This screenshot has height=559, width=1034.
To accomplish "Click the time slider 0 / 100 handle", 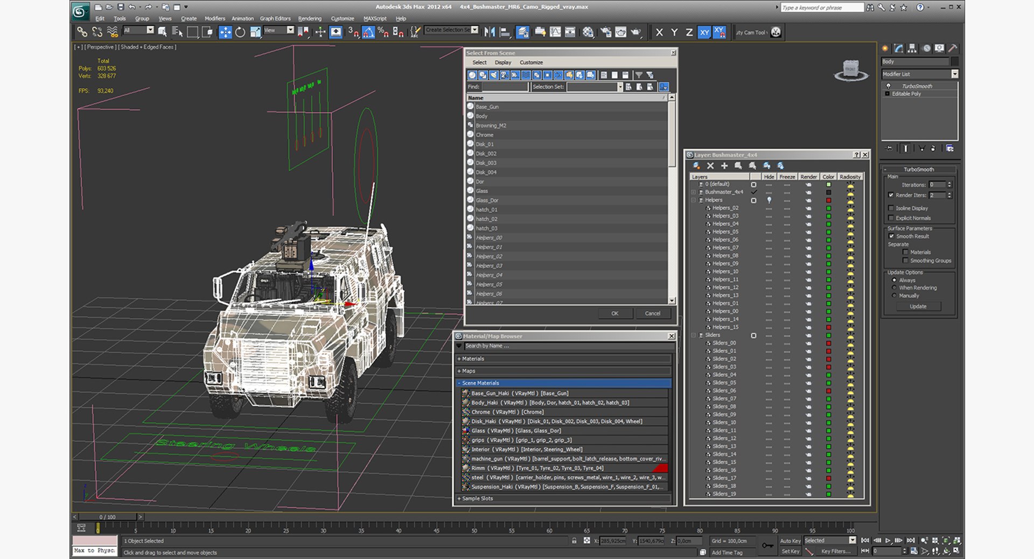I will (x=108, y=517).
